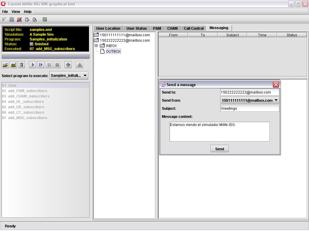This screenshot has width=309, height=231.
Task: Open the View menu
Action: [x=15, y=12]
